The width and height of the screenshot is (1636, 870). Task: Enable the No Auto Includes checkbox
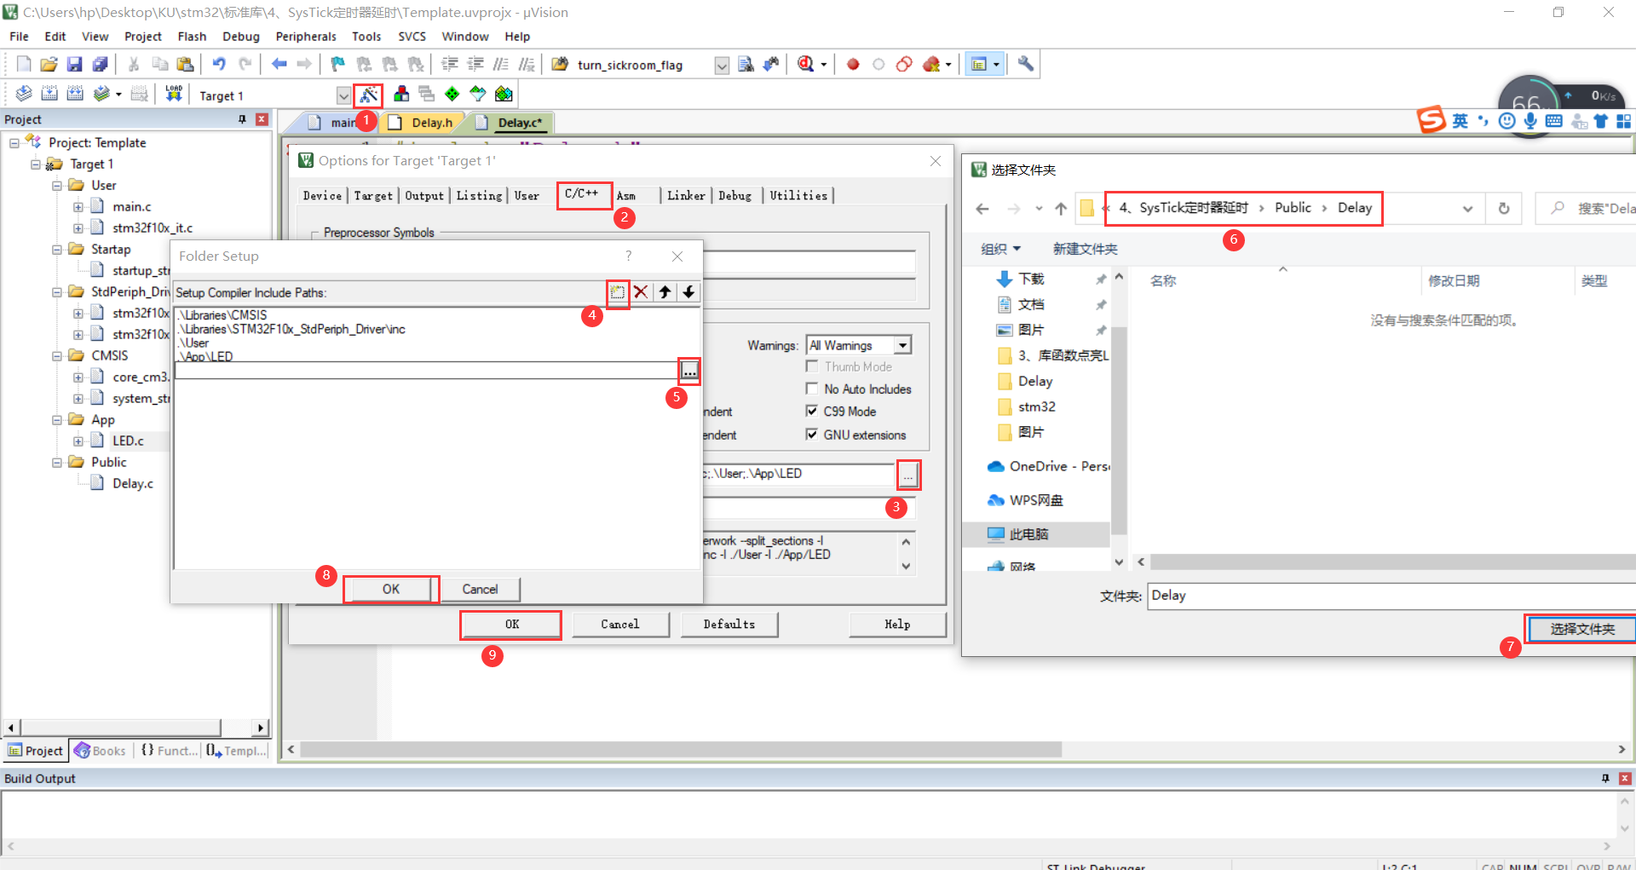pos(812,389)
